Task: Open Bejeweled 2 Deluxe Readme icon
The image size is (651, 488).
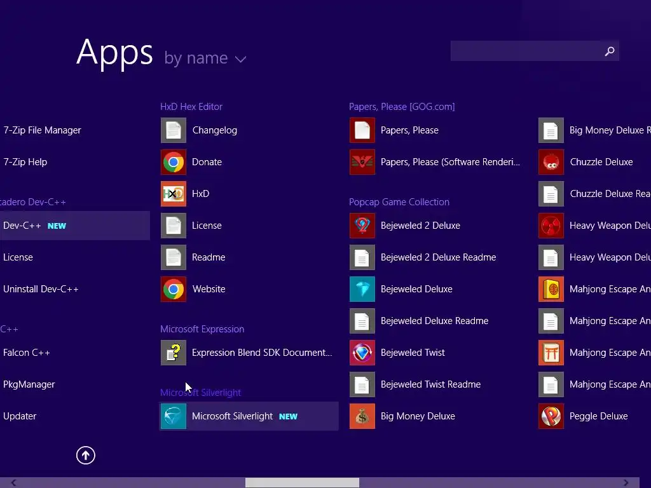Action: click(362, 257)
